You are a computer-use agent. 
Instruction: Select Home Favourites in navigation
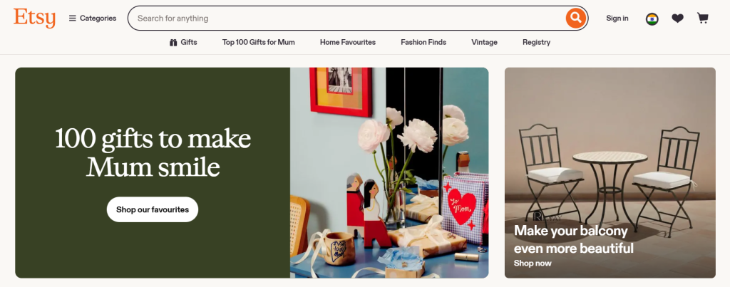click(x=348, y=42)
